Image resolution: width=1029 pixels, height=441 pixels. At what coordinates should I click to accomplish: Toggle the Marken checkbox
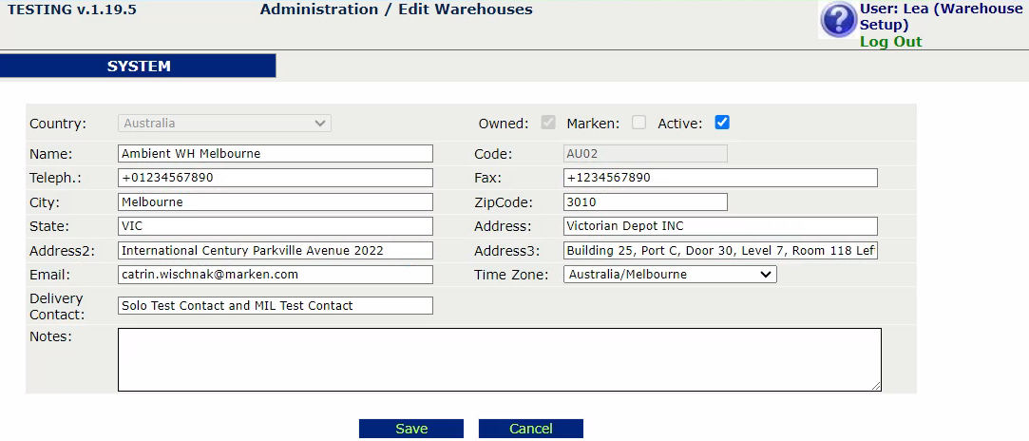638,123
